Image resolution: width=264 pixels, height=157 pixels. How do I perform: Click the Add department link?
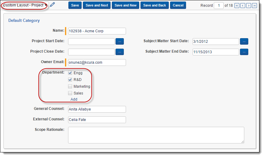coord(74,99)
